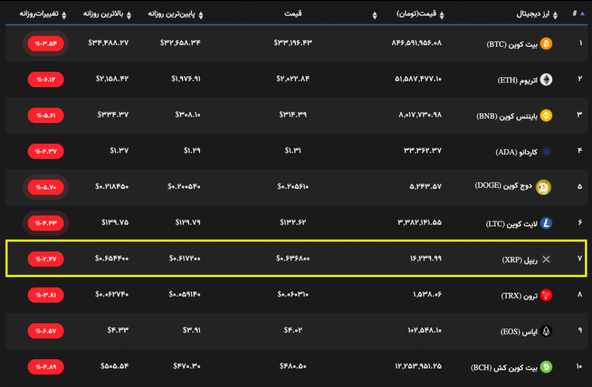Select the ETH dollar price value

click(x=293, y=79)
